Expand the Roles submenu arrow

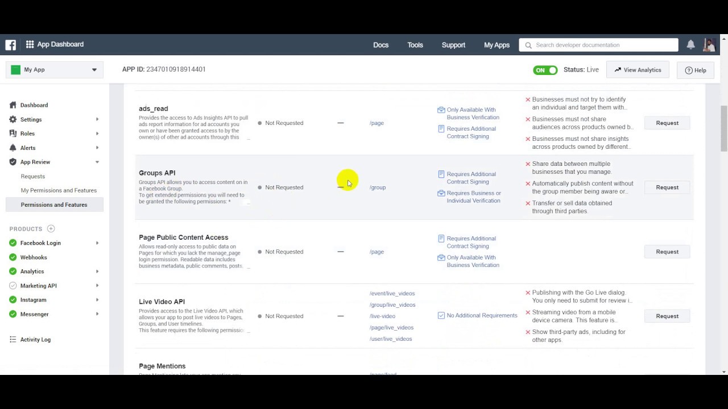click(97, 133)
